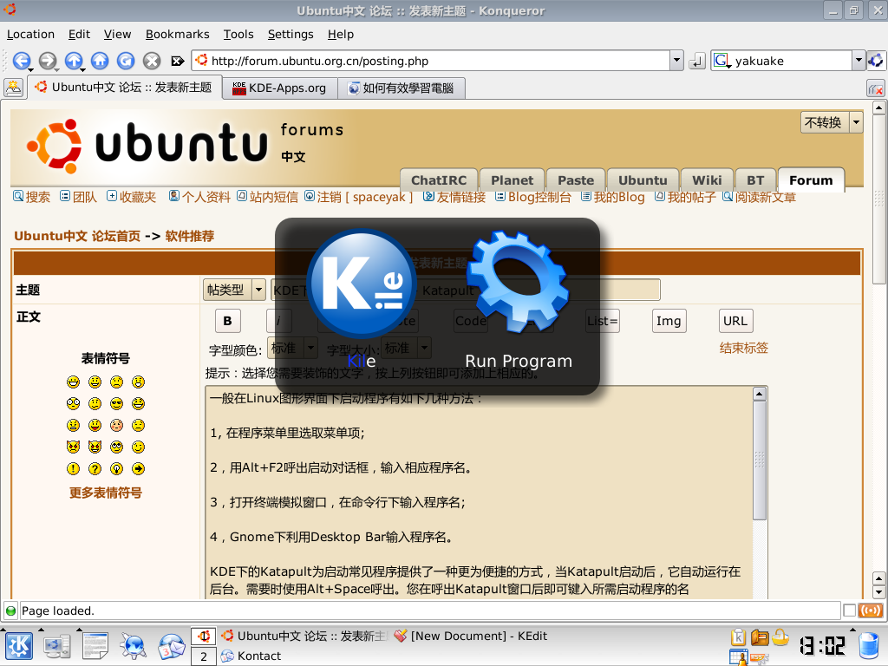Viewport: 888px width, 666px height.
Task: Open the font color 标准 dropdown
Action: click(x=292, y=348)
